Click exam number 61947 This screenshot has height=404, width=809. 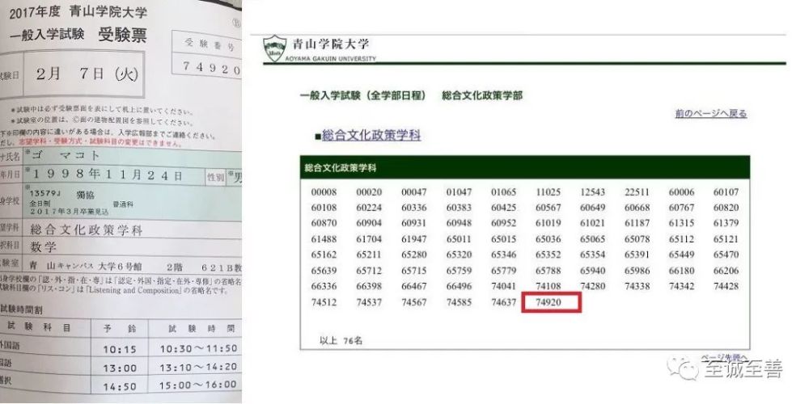(x=413, y=239)
